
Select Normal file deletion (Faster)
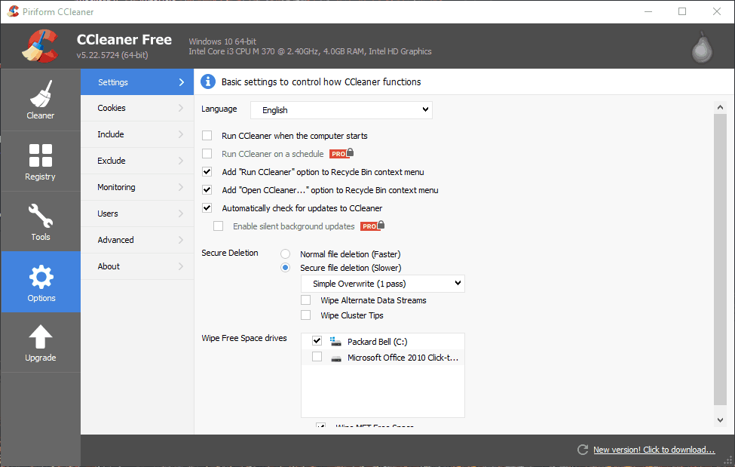pos(285,253)
